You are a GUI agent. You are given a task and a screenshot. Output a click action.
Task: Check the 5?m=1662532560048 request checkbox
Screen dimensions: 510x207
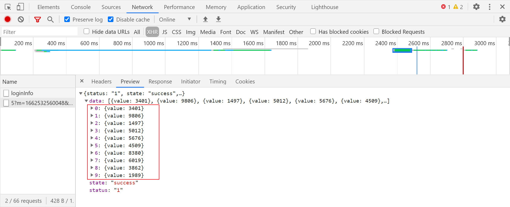pos(6,103)
